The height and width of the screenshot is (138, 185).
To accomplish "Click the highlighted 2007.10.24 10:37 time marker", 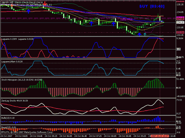I will coord(160,136).
